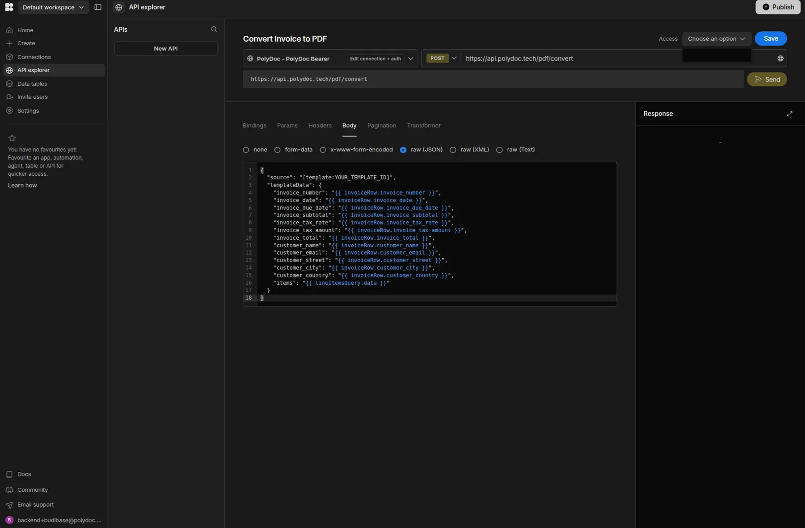Click the Budibase logo icon

pyautogui.click(x=9, y=7)
